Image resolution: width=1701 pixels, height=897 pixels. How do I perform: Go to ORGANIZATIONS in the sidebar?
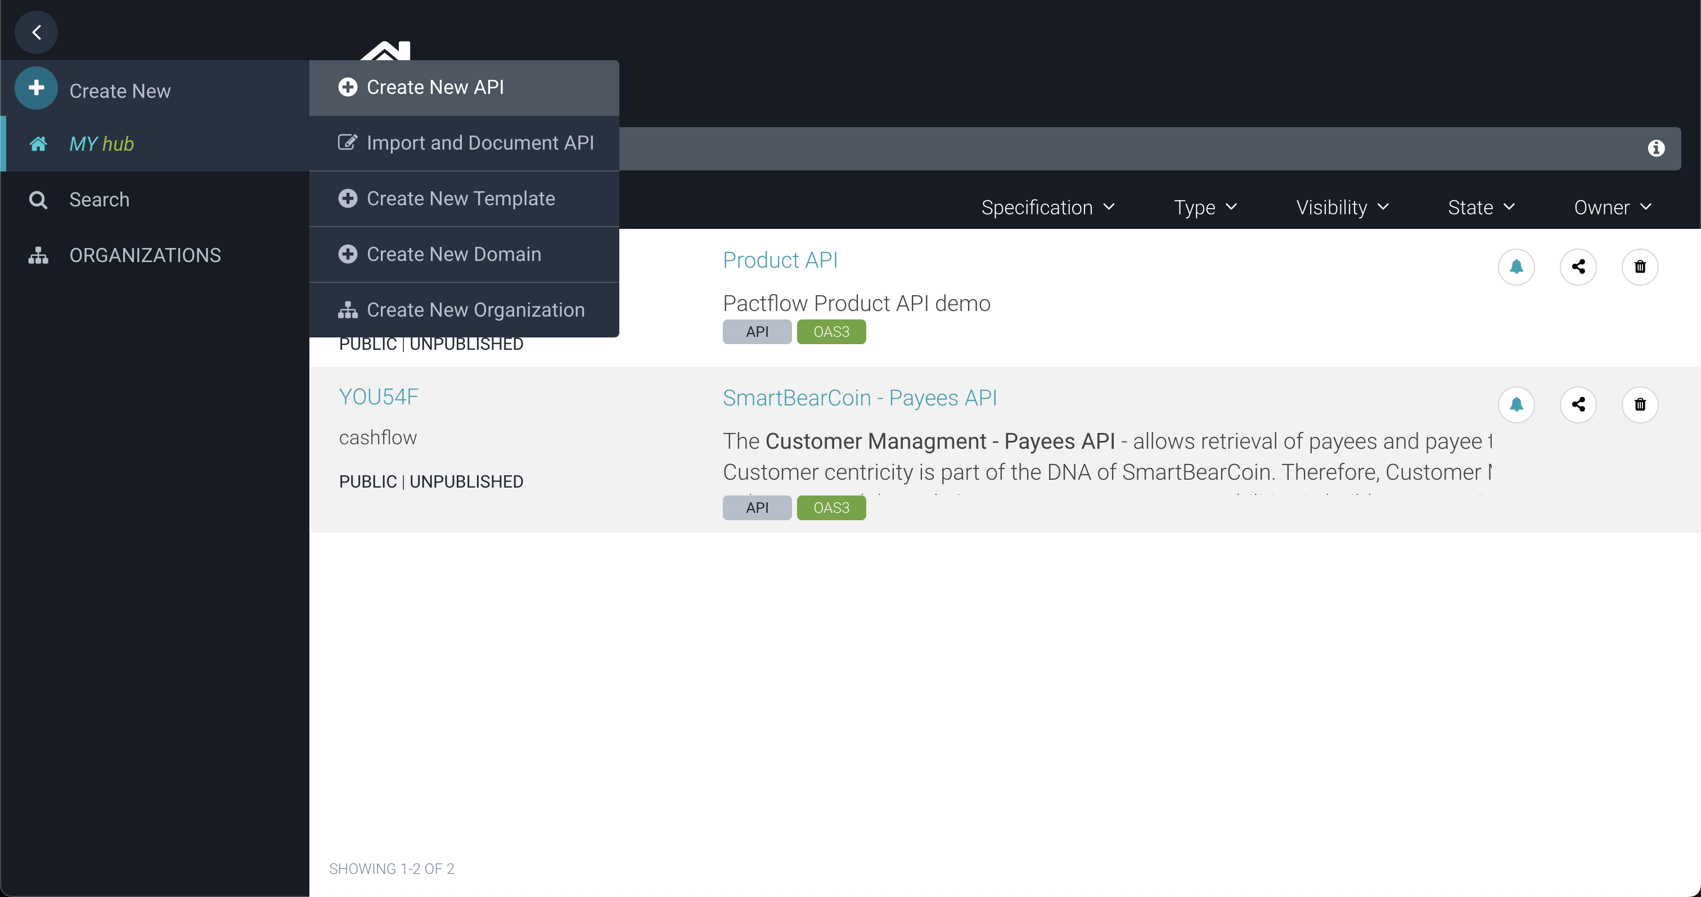tap(145, 255)
